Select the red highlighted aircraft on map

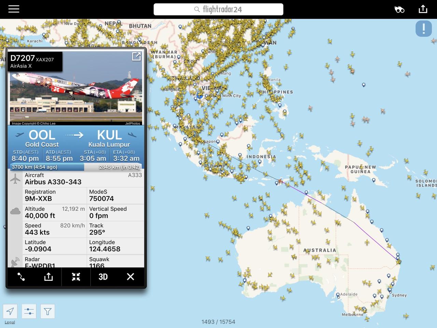tap(280, 181)
